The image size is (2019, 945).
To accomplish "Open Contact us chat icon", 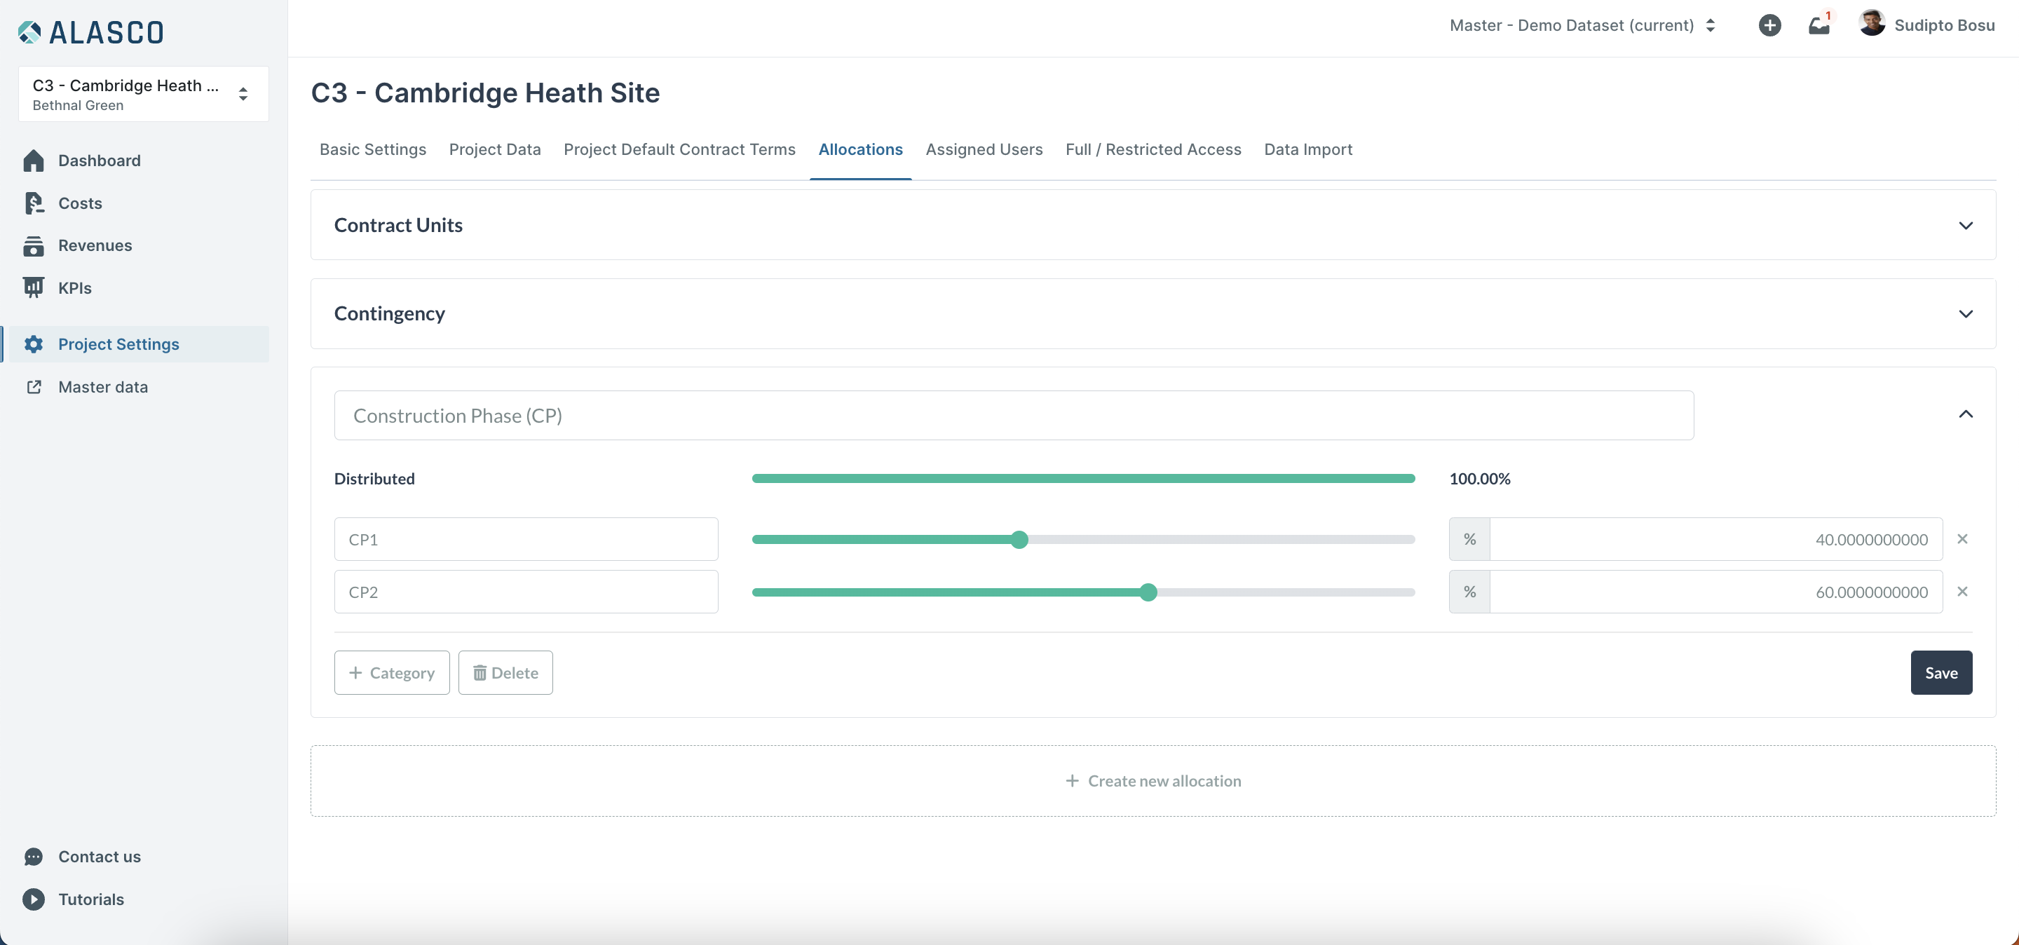I will point(33,857).
